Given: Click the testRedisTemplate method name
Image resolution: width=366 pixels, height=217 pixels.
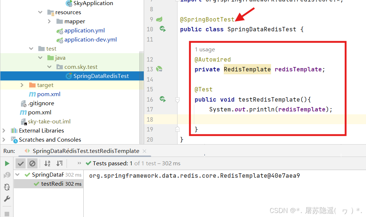Looking at the screenshot, I should tap(269, 99).
